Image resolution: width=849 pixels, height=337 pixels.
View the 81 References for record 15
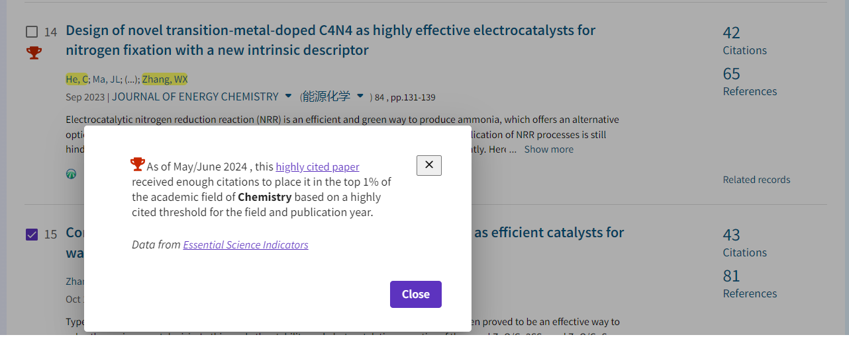(732, 276)
